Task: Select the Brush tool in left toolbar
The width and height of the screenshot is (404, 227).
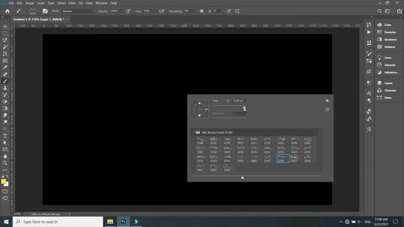Action: coord(5,81)
